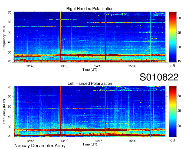
Task: Click the 30 MHz tick of Right Handed plot
Action: pos(9,52)
